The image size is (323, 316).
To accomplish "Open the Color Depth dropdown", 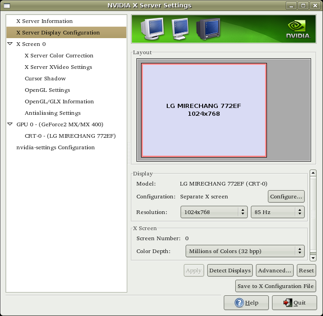I will pyautogui.click(x=245, y=251).
